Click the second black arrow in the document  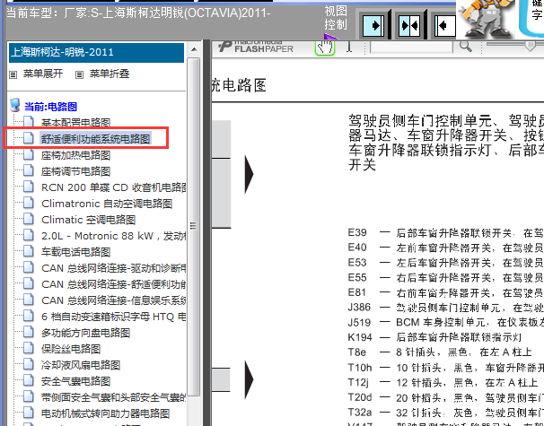click(x=249, y=379)
